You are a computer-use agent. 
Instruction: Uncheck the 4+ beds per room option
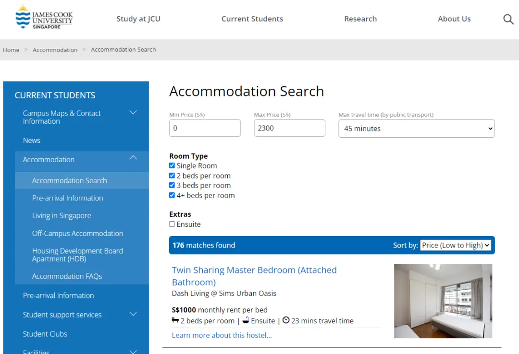point(172,195)
